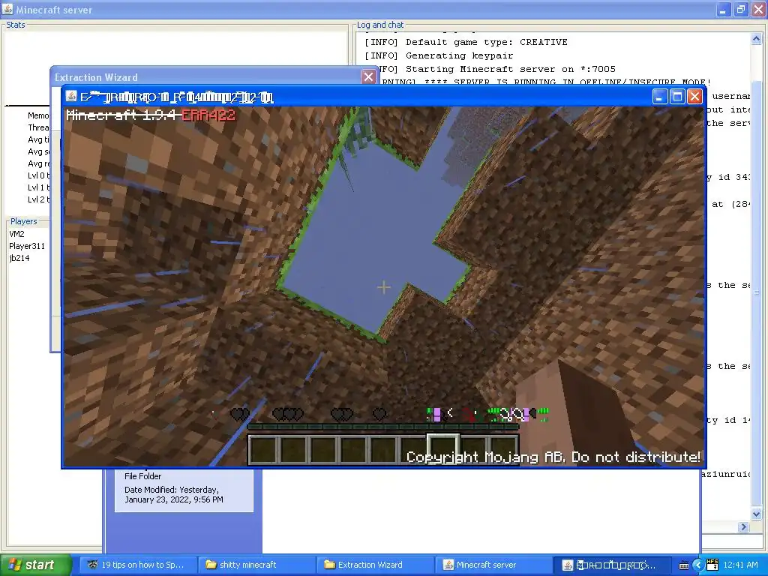The image size is (768, 576).
Task: Click log horizontal scrollbar right arrow
Action: [x=743, y=527]
